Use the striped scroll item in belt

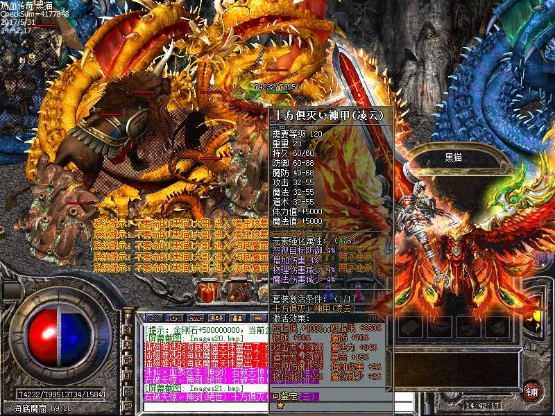237,293
